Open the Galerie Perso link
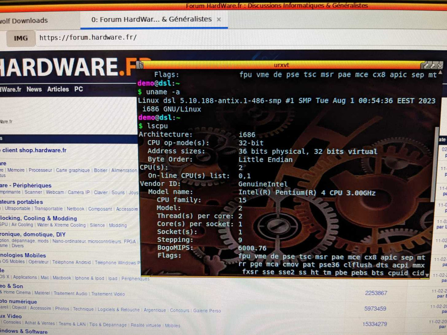The image size is (447, 335). point(207,310)
